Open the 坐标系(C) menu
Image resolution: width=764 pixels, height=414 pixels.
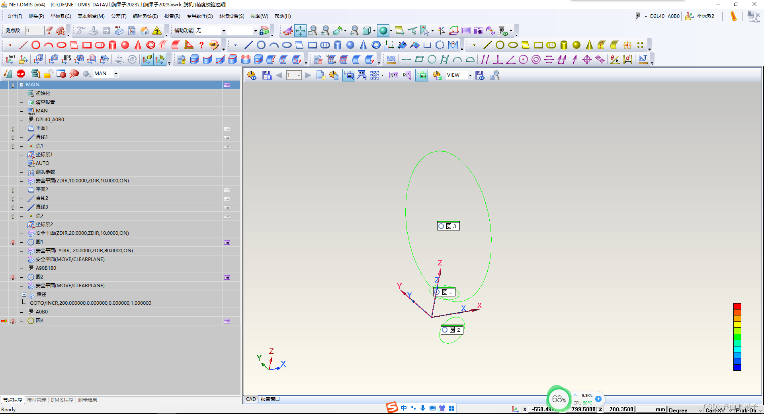click(61, 16)
